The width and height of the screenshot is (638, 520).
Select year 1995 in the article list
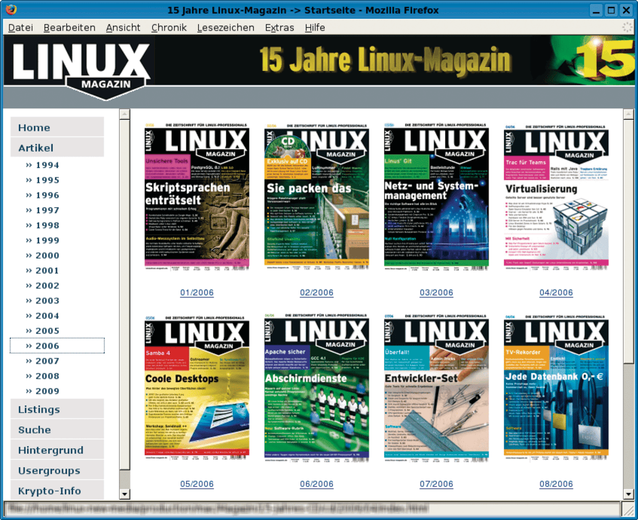(43, 180)
